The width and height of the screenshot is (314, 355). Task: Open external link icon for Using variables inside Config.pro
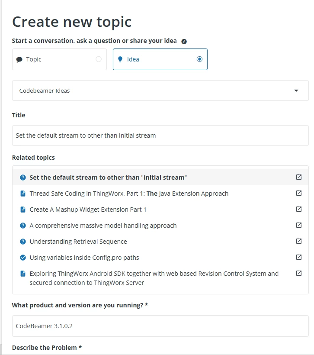point(298,257)
